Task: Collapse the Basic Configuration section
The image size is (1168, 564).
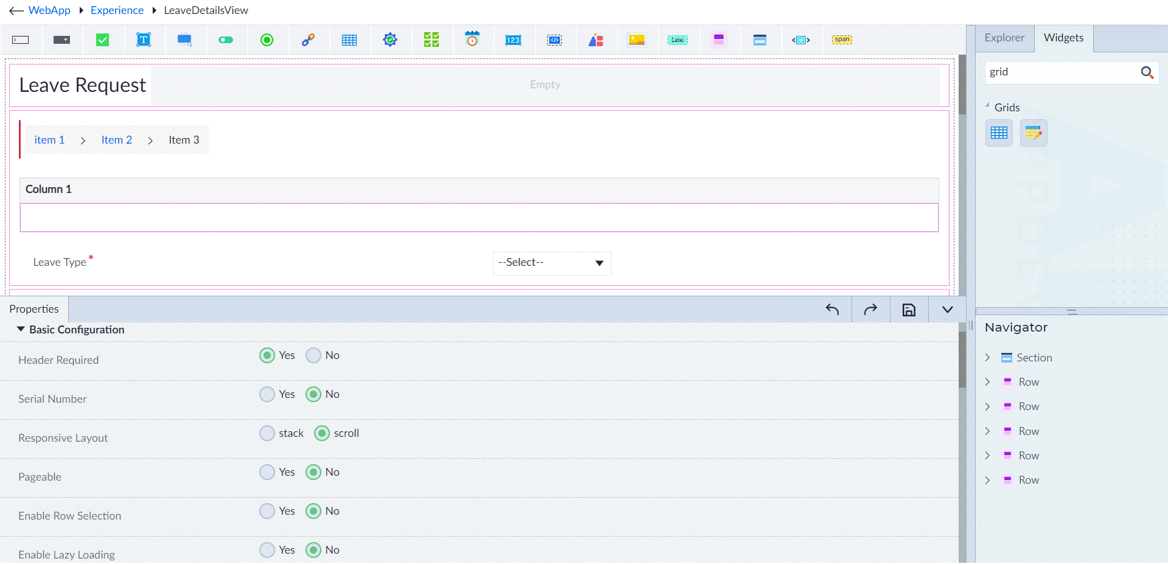Action: (21, 329)
